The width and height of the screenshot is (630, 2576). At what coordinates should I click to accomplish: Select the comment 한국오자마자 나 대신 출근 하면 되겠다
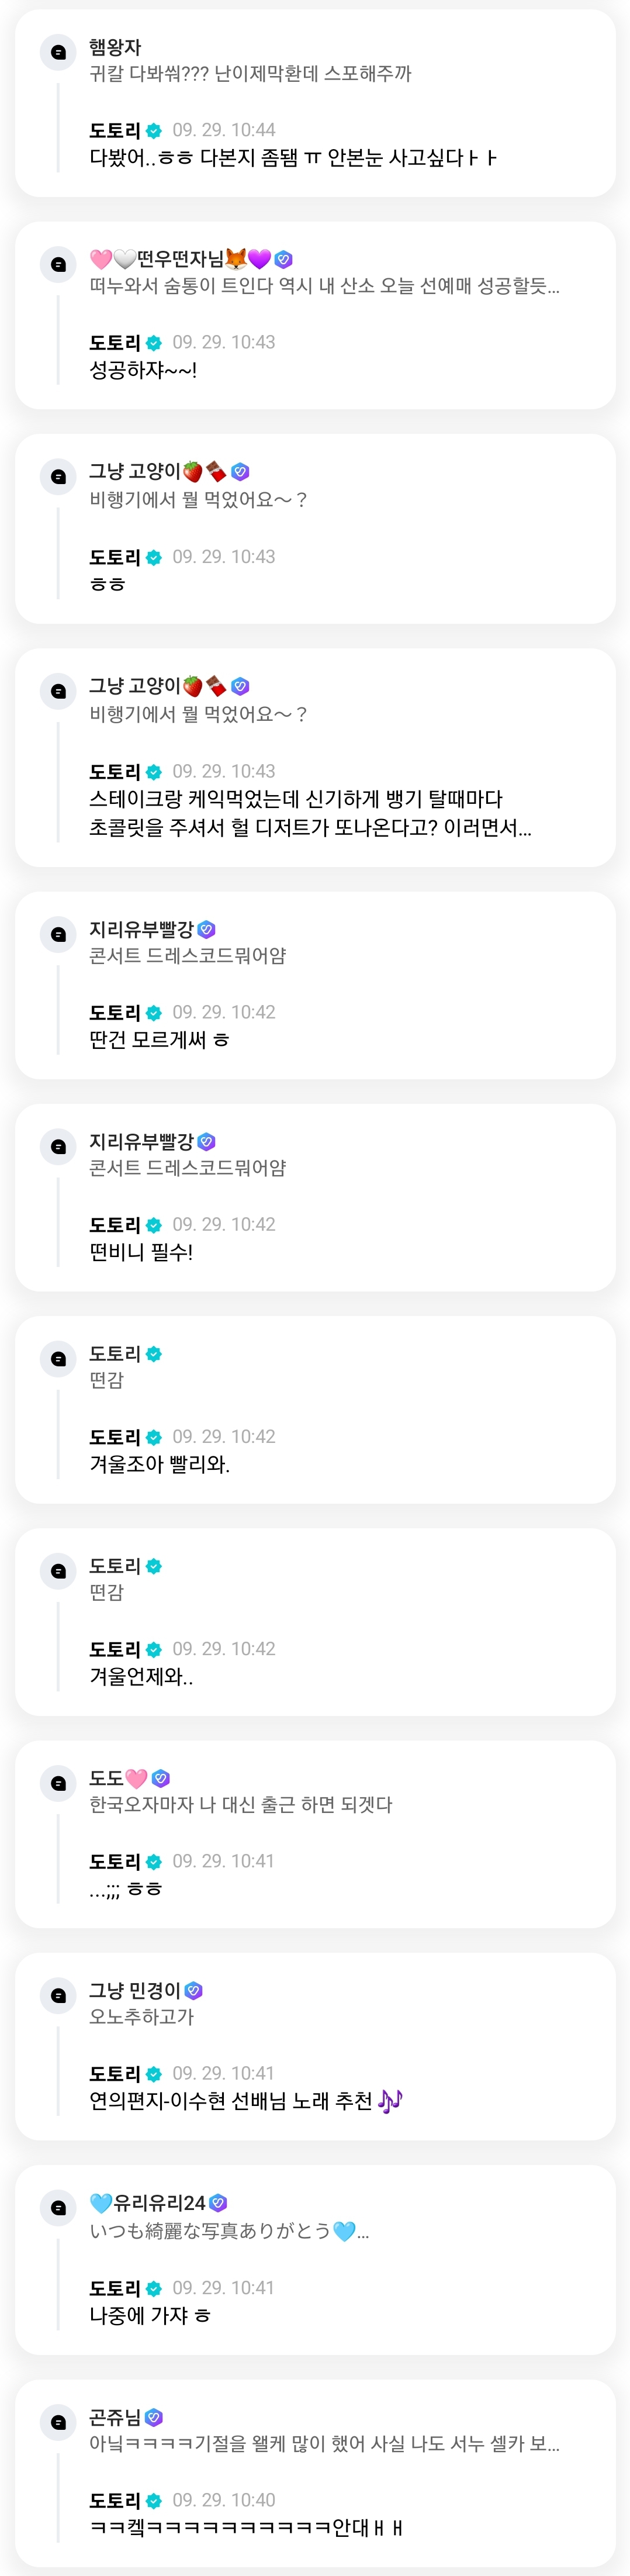pyautogui.click(x=240, y=1804)
